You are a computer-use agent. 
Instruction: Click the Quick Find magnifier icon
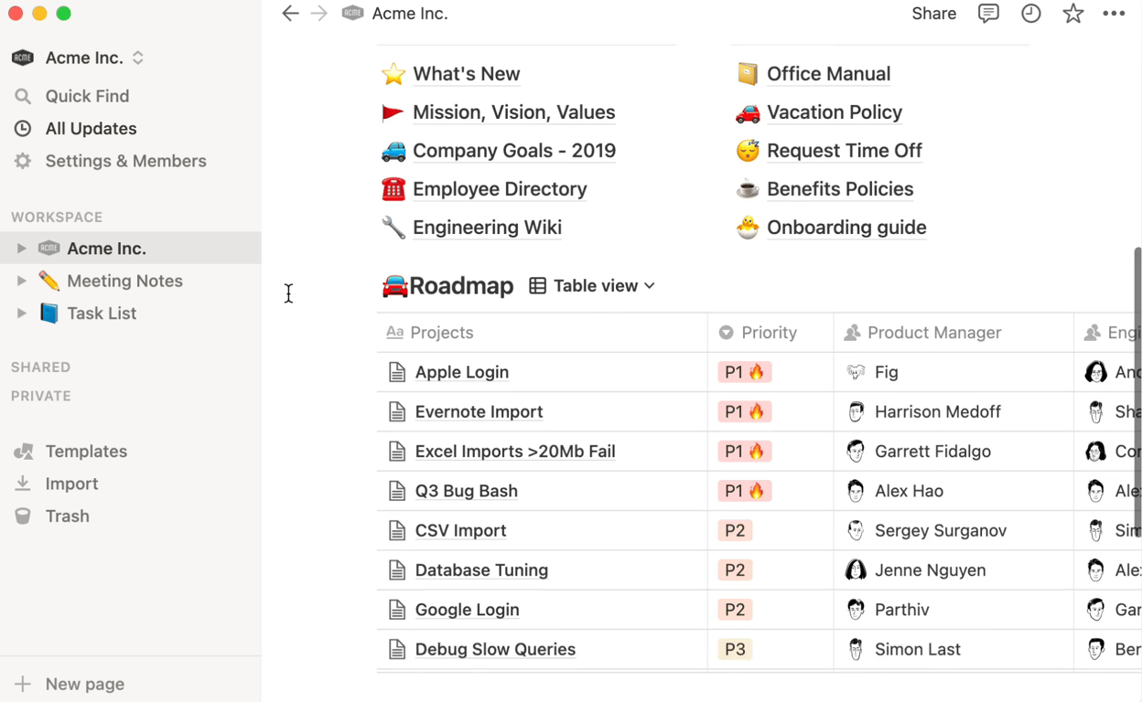tap(23, 96)
